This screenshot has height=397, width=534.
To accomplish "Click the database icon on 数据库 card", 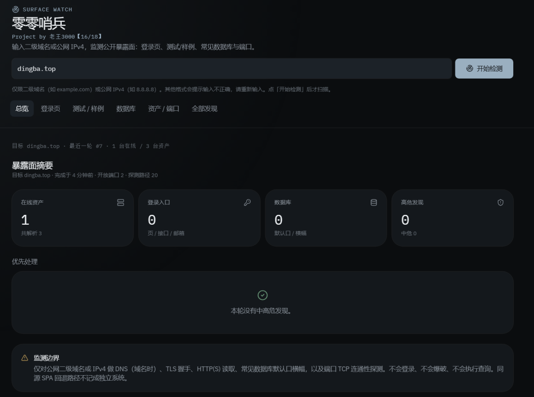I will tap(374, 202).
